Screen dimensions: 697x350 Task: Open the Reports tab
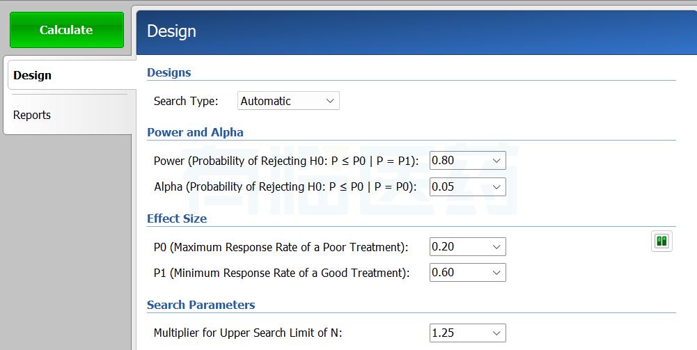pyautogui.click(x=32, y=115)
